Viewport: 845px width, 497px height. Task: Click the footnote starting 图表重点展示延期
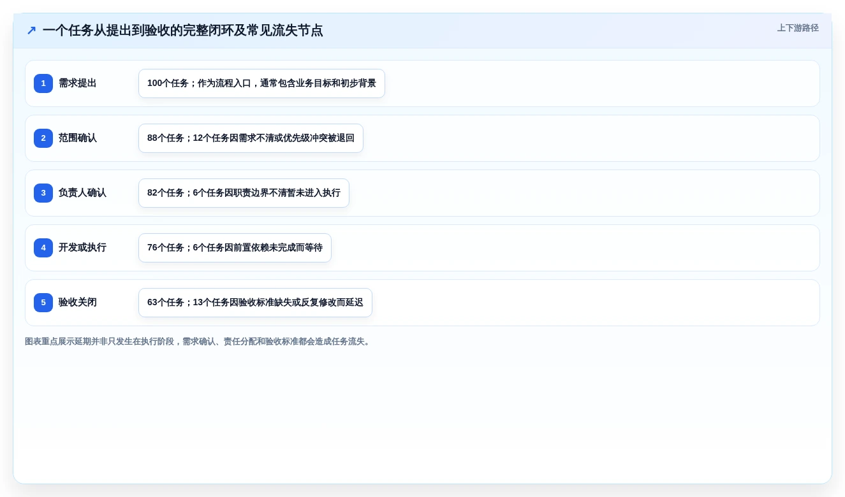(x=198, y=342)
